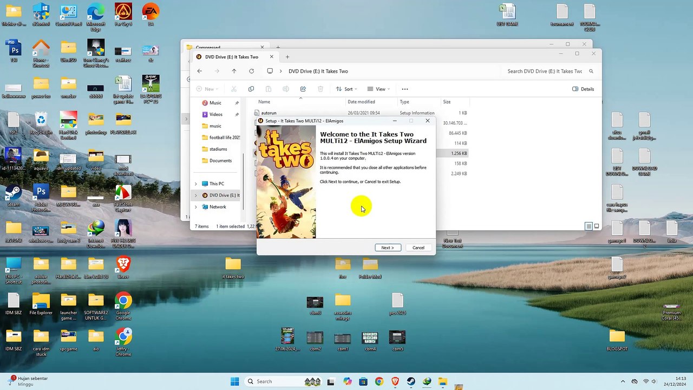Select the FastStone Capture desktop icon
The image size is (693, 390).
pos(123,198)
